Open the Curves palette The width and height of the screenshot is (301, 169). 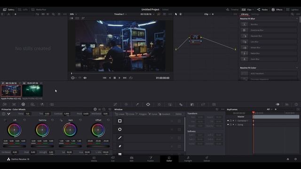[115, 104]
